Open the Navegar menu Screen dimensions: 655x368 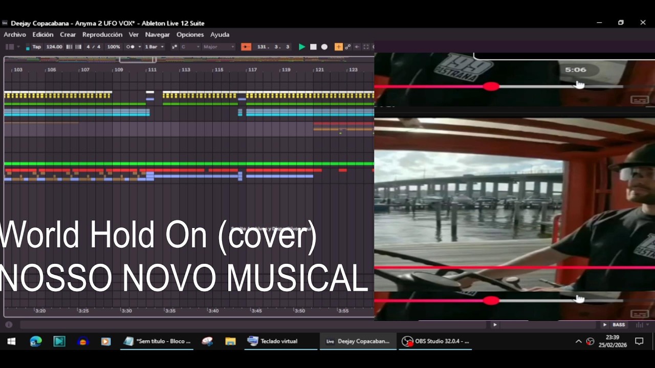pos(158,34)
